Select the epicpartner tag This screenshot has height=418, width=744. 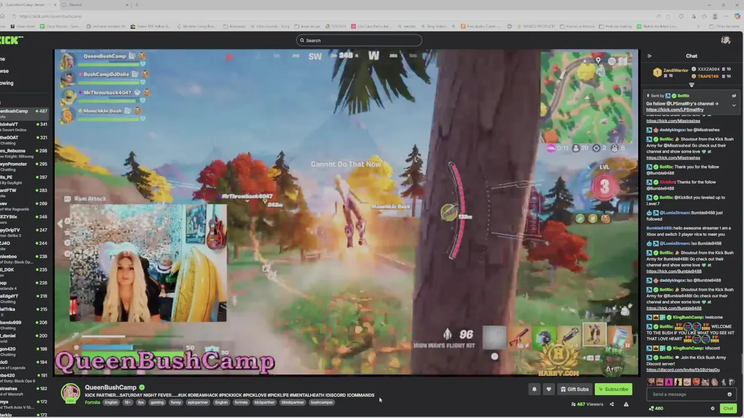point(198,402)
